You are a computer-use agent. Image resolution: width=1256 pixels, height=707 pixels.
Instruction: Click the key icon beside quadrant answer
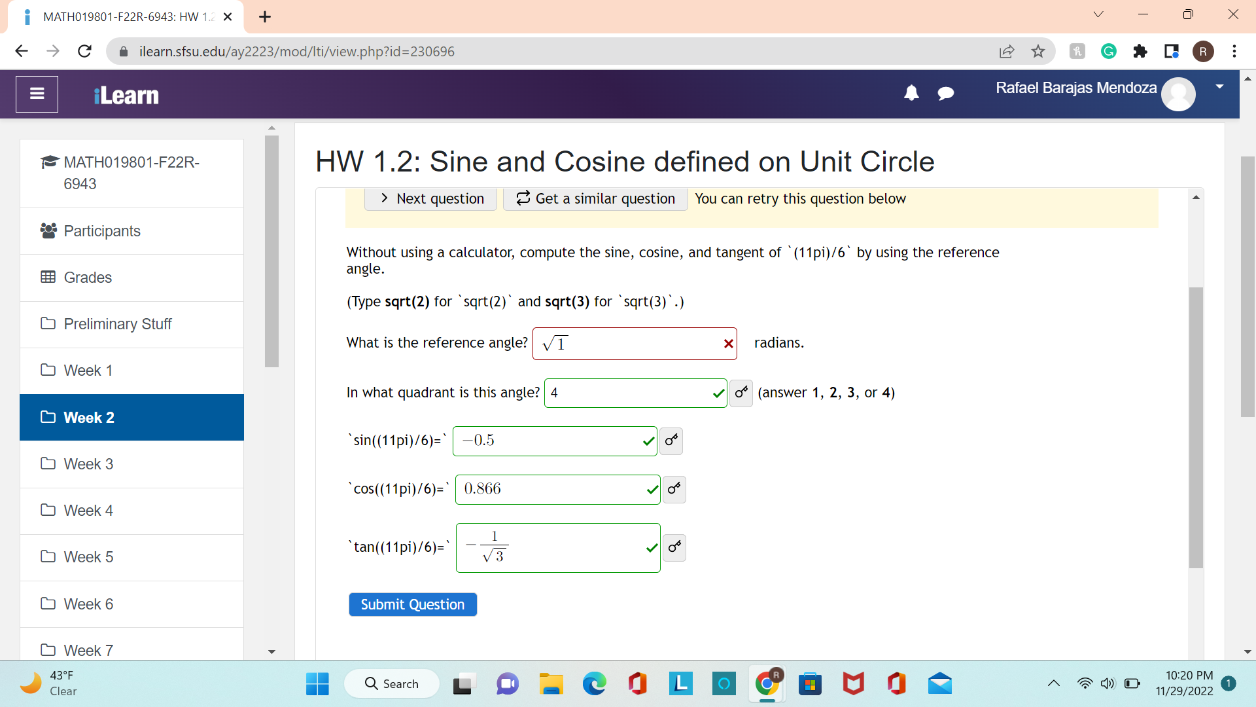(741, 393)
